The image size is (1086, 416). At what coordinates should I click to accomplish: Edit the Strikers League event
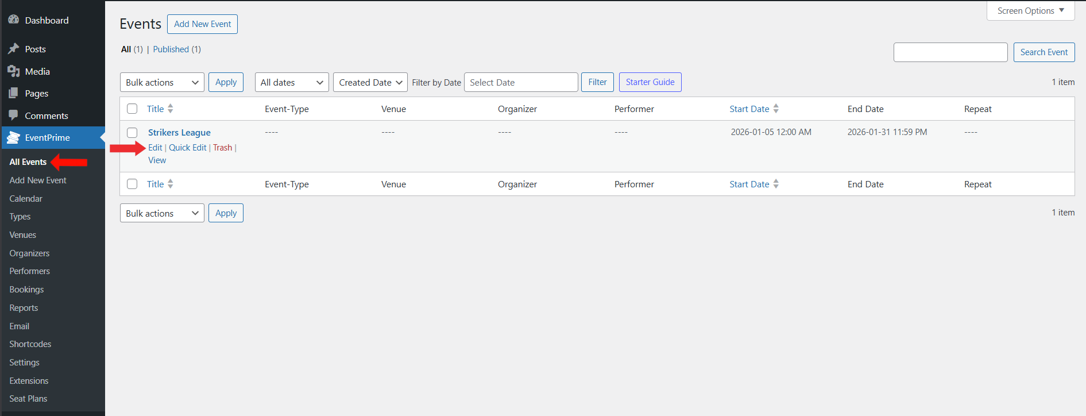click(x=155, y=148)
